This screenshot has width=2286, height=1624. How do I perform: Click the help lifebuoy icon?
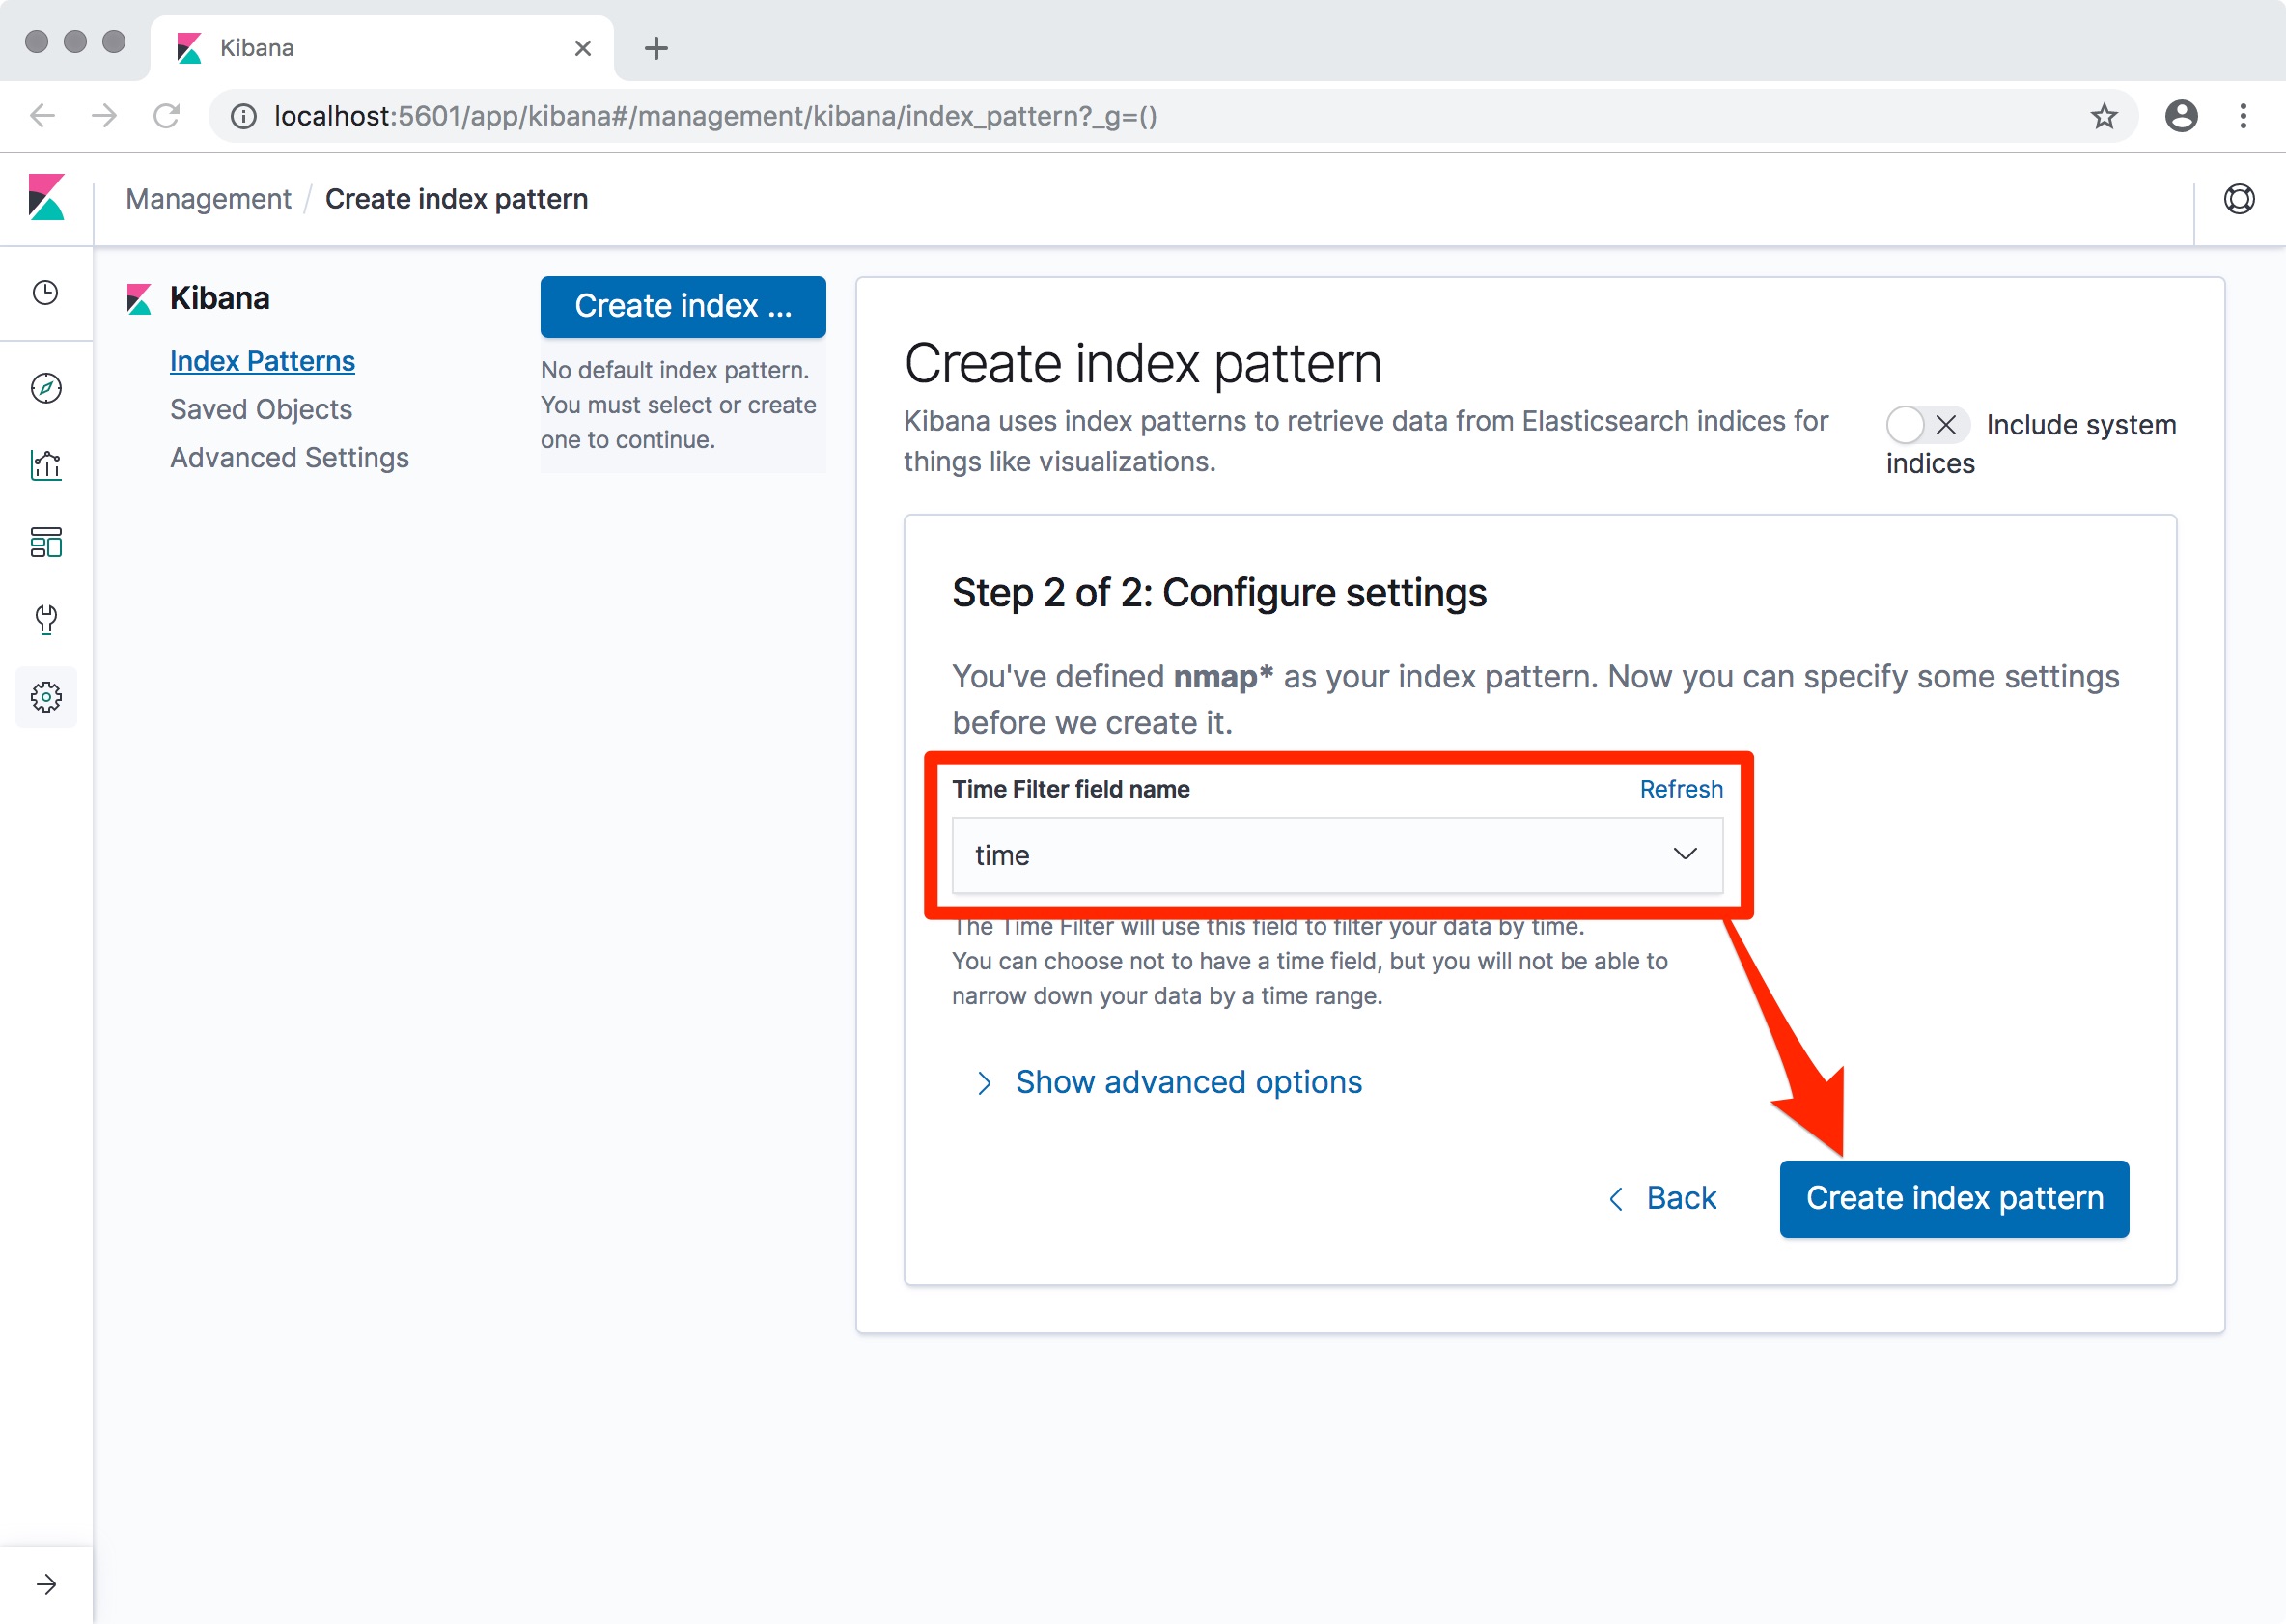click(x=2239, y=199)
